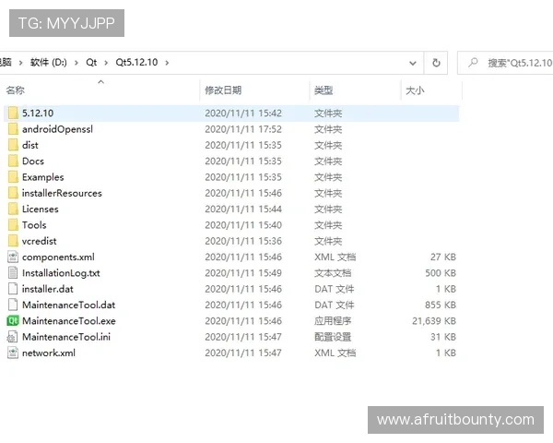Click the installer.dat file icon

(x=13, y=289)
